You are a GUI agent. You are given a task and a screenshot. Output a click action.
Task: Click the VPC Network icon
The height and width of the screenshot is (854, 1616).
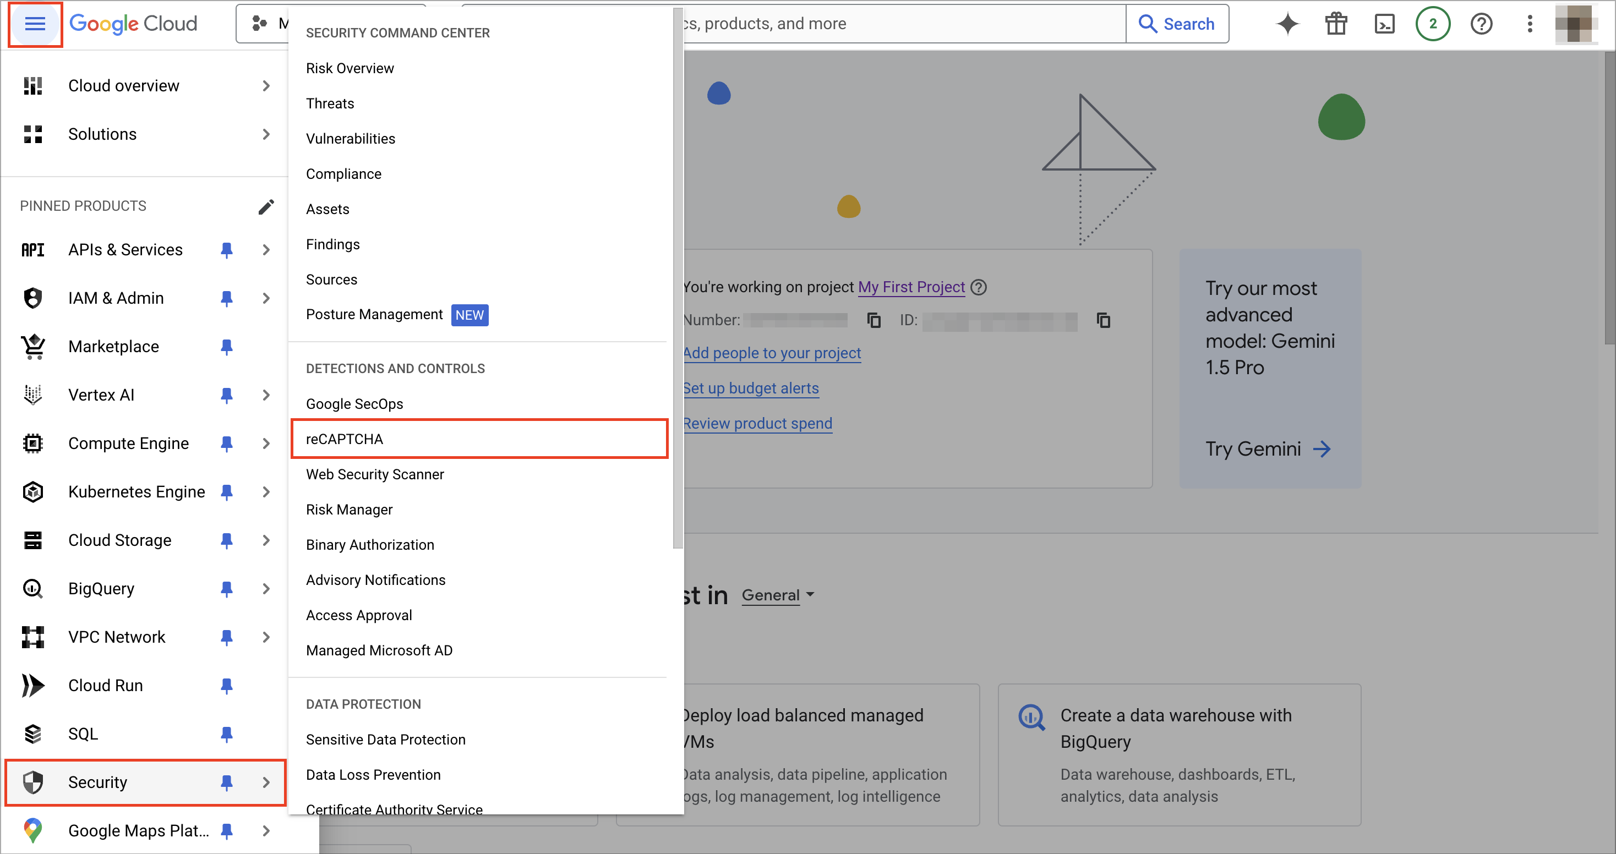[x=32, y=637]
